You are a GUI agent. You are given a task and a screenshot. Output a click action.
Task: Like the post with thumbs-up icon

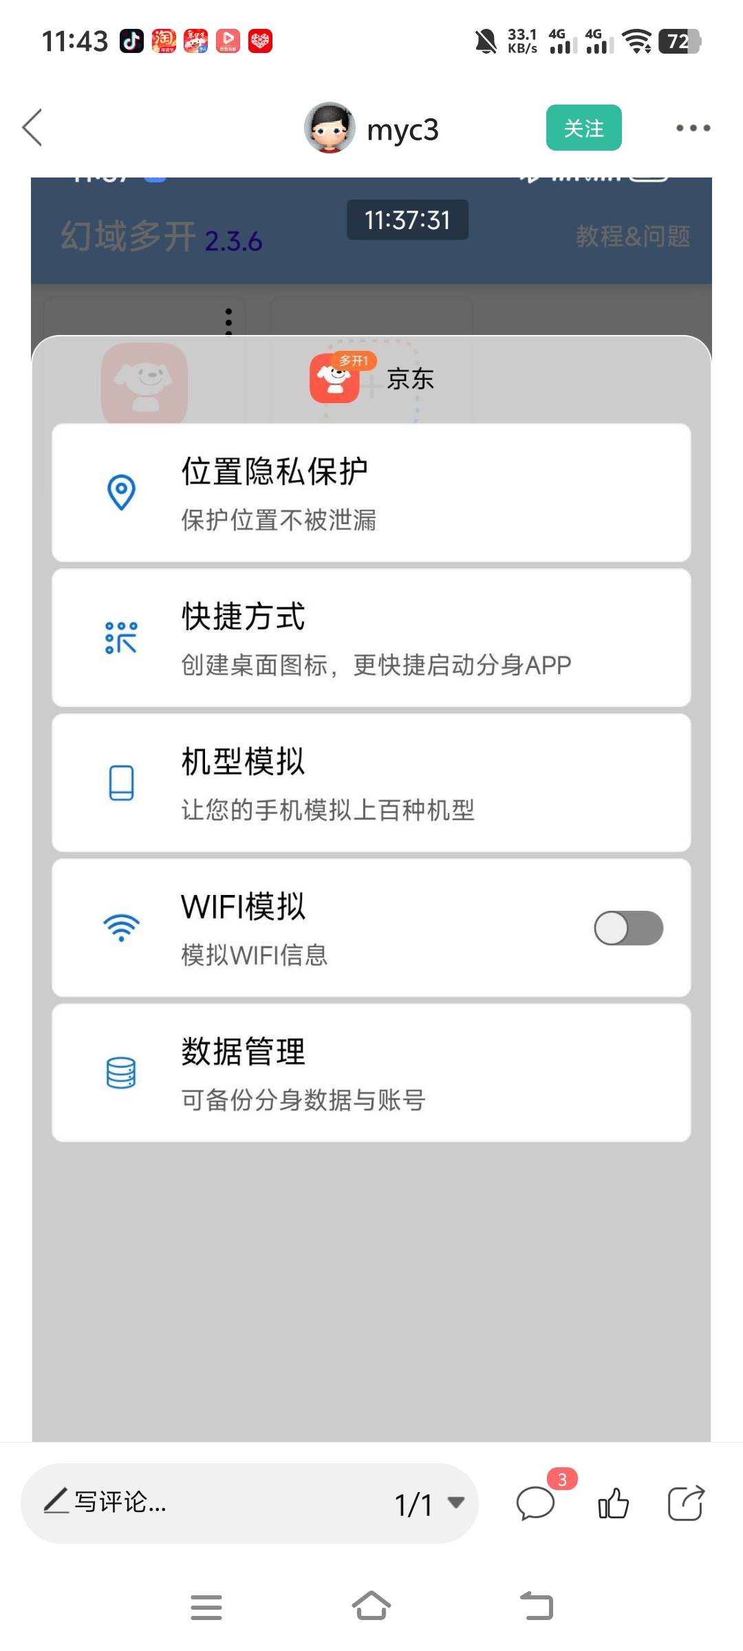click(613, 1503)
